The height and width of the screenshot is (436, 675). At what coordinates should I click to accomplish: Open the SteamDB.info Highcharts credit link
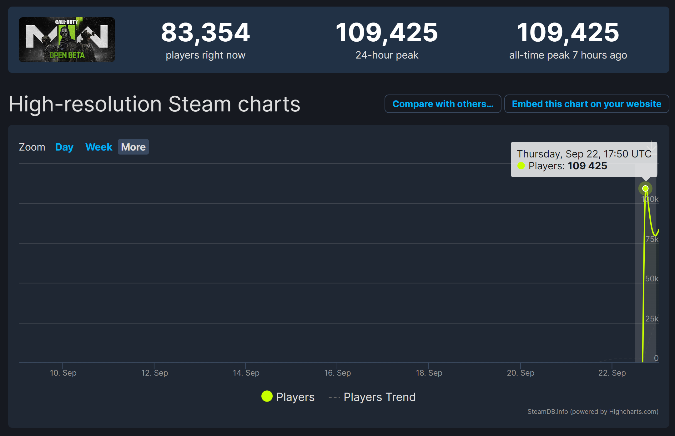point(593,412)
